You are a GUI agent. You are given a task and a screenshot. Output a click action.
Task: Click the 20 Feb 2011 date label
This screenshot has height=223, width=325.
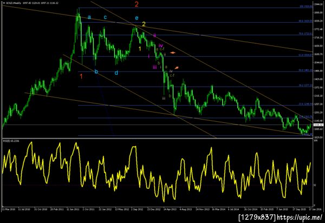point(57,209)
